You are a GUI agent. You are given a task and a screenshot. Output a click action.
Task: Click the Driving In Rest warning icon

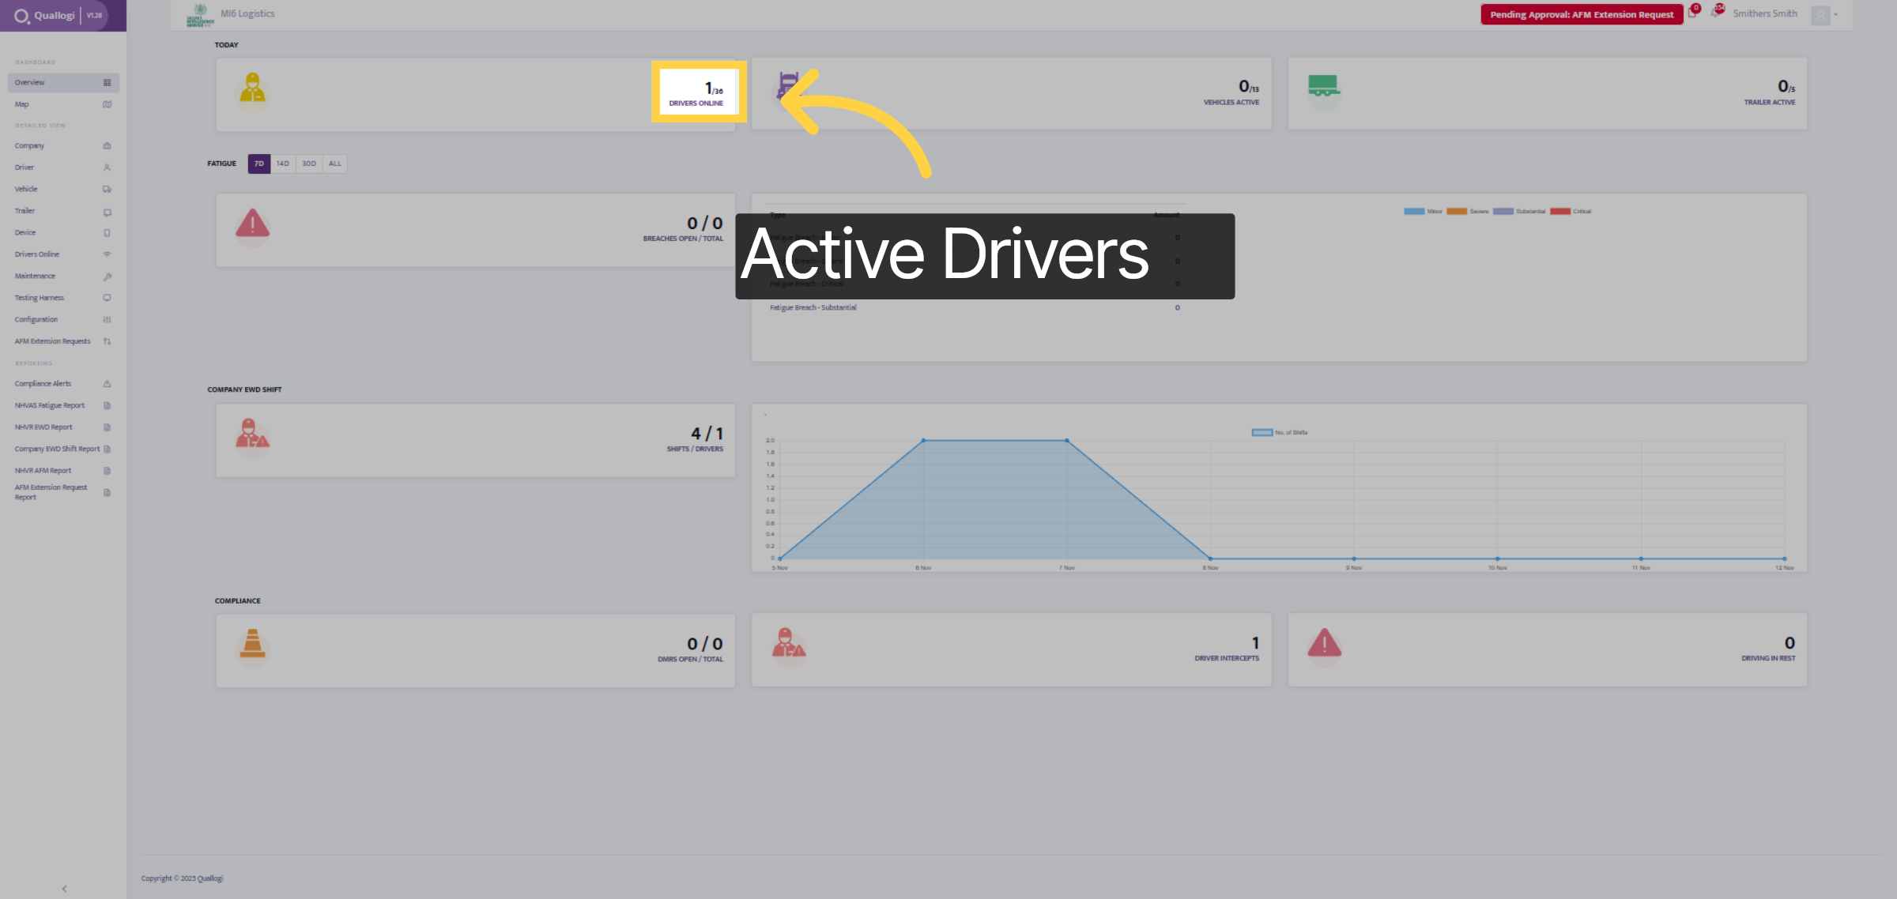pos(1325,644)
